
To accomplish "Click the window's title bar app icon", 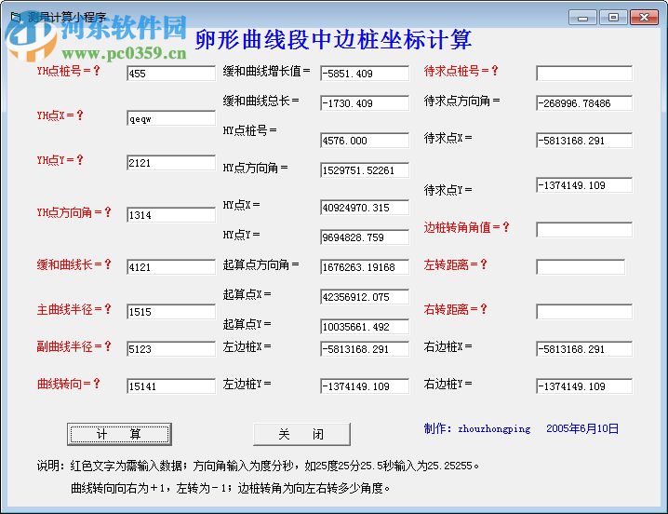I will [16, 17].
